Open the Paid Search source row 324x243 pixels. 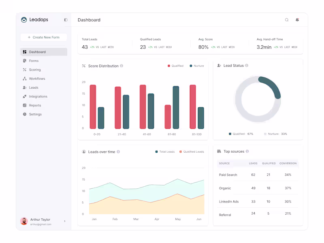(258, 175)
